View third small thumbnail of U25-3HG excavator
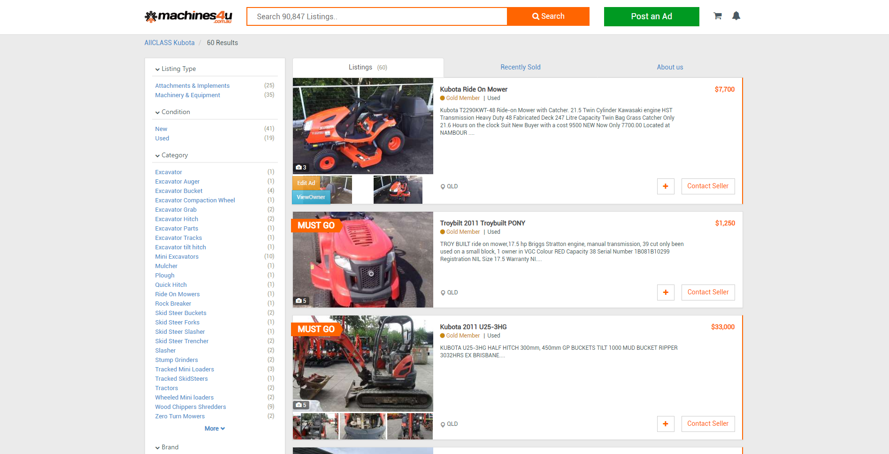The image size is (889, 454). [x=410, y=426]
